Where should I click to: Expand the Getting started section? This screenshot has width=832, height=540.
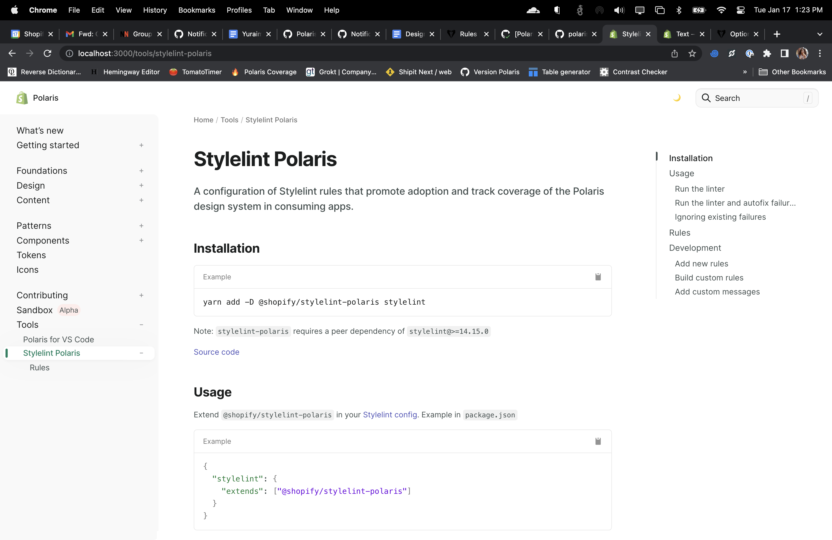(141, 145)
